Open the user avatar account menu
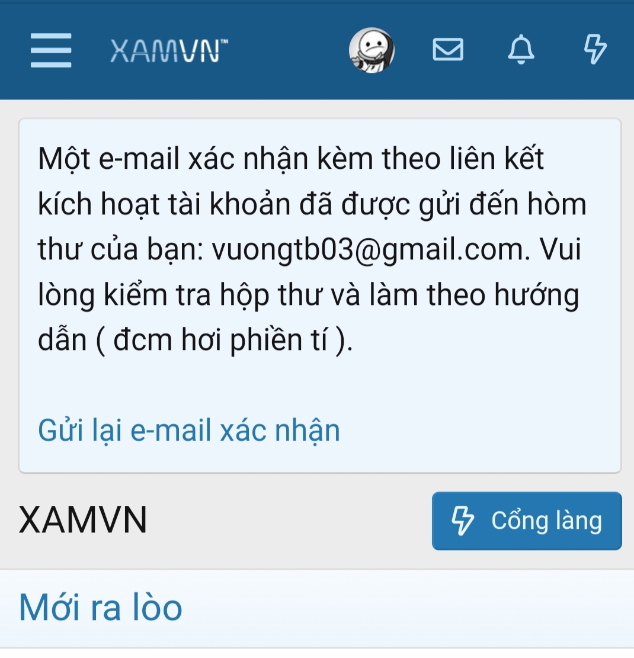This screenshot has height=658, width=634. click(372, 50)
